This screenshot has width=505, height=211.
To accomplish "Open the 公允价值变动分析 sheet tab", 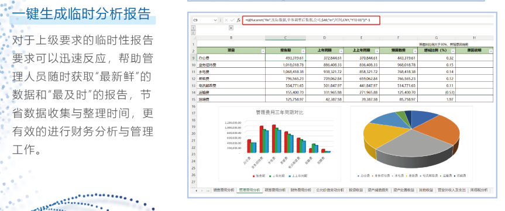I will tap(330, 191).
